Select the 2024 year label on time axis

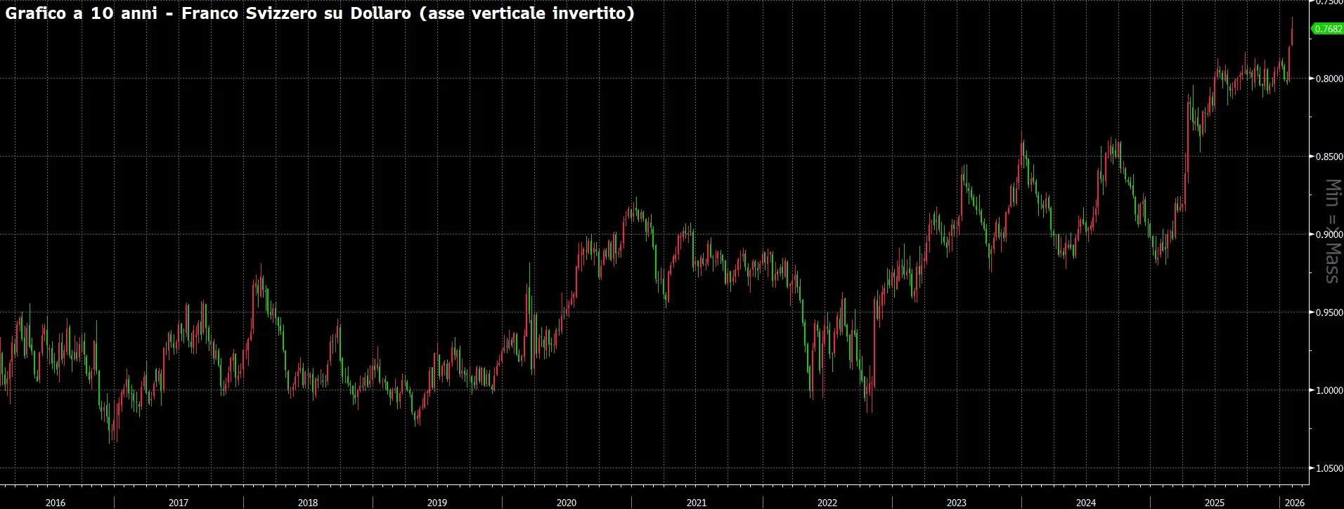tap(1086, 503)
